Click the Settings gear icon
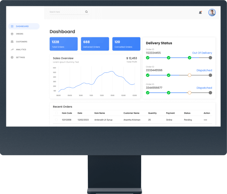This screenshot has width=227, height=194. (x=12, y=57)
